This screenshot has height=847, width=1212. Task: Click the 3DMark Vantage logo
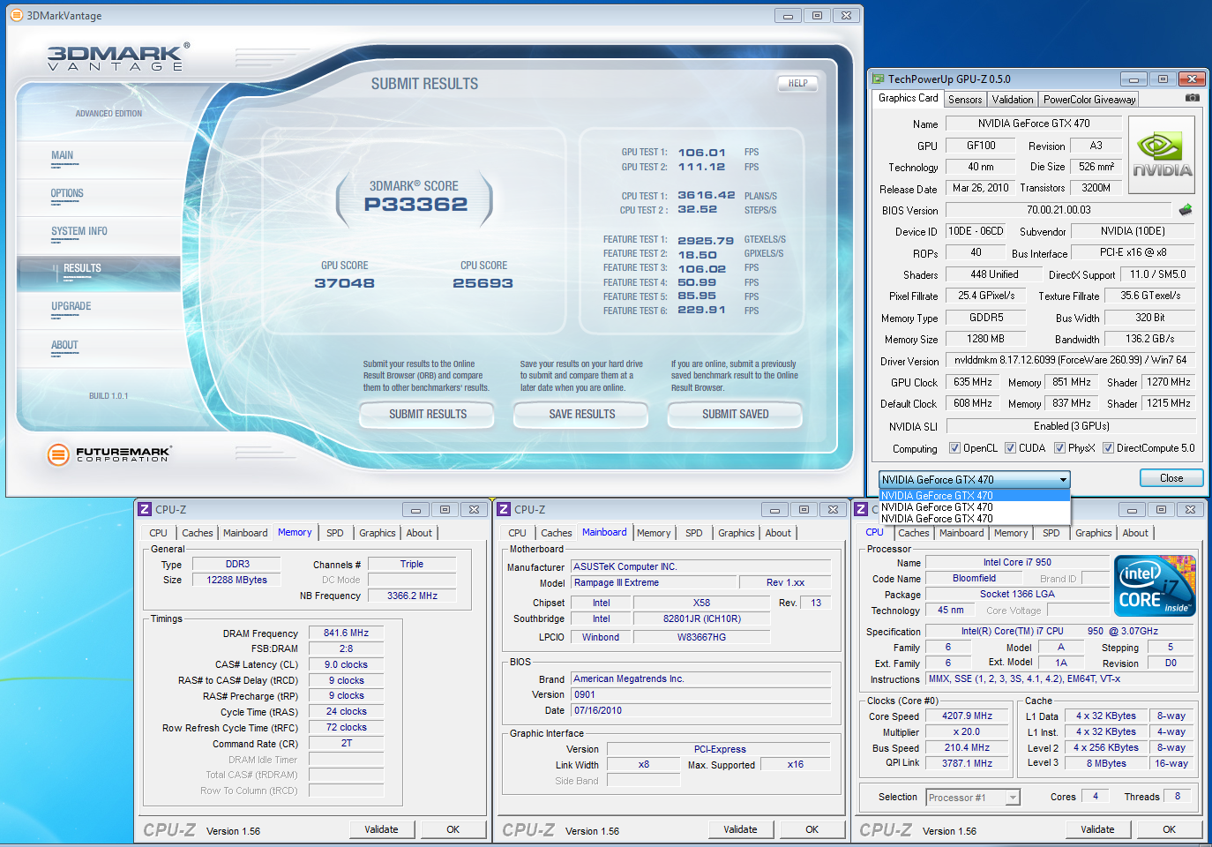tap(117, 57)
